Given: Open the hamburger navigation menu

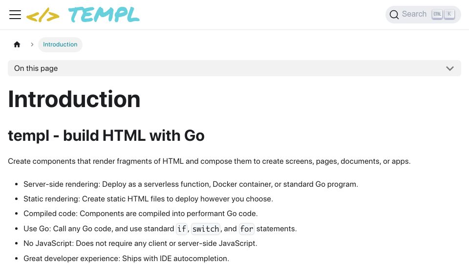Looking at the screenshot, I should pos(15,15).
